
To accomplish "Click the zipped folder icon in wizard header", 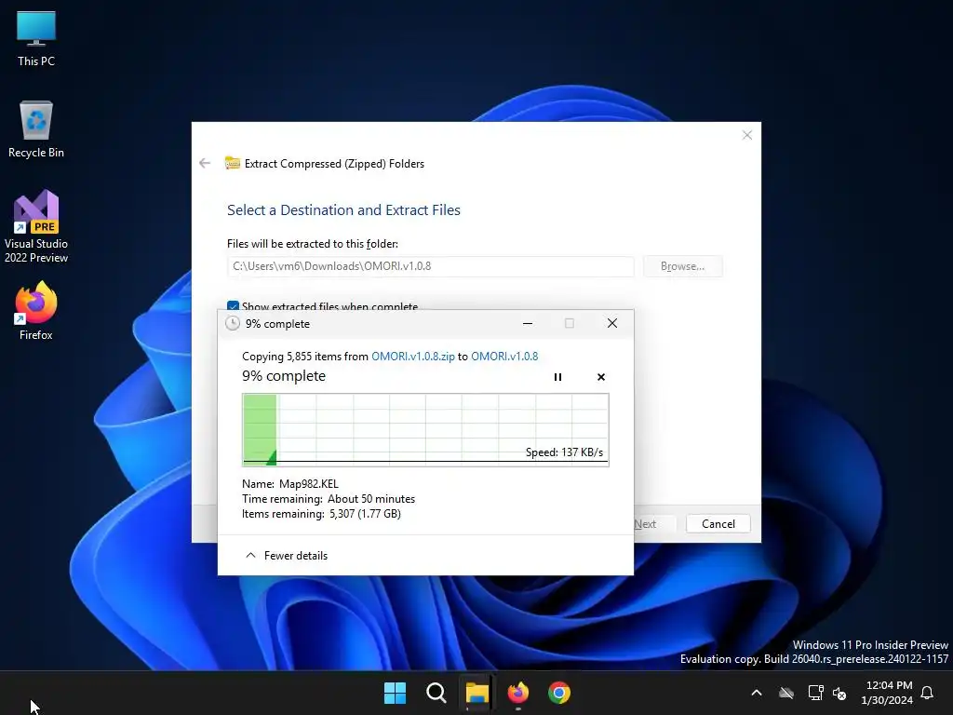I will coord(232,163).
